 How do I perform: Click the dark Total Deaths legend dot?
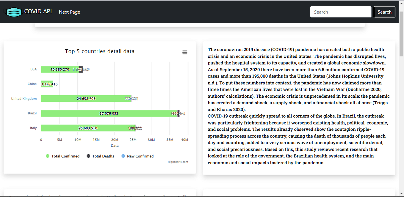coord(88,156)
